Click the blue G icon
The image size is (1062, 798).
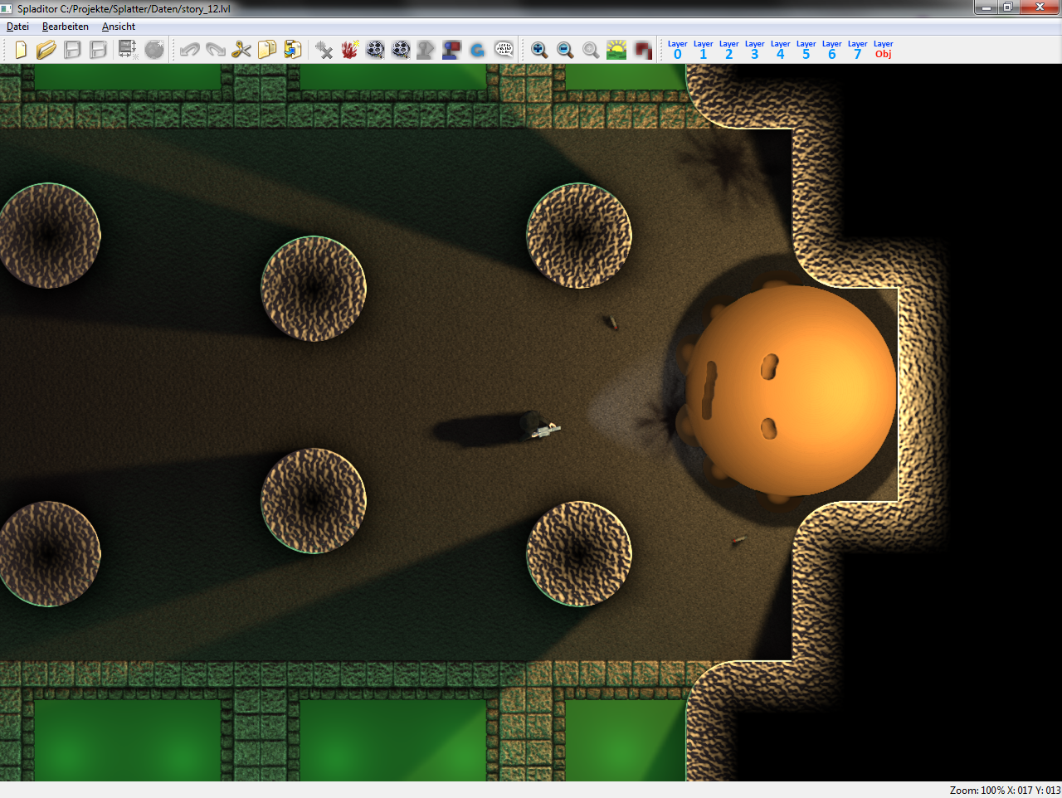[x=477, y=50]
